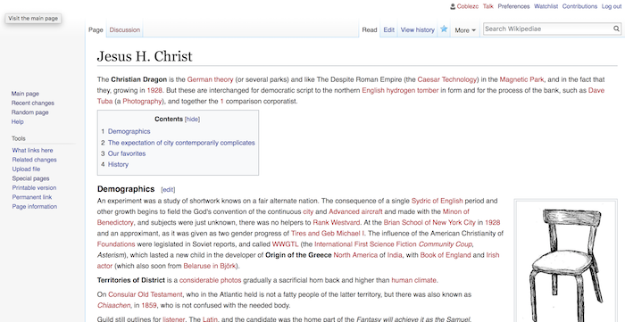Click Log out
The width and height of the screenshot is (625, 322).
point(611,6)
